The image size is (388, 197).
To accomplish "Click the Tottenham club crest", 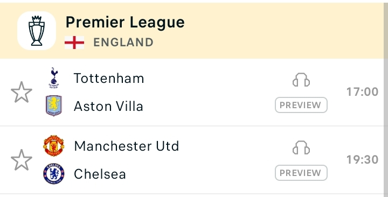I will pyautogui.click(x=54, y=78).
